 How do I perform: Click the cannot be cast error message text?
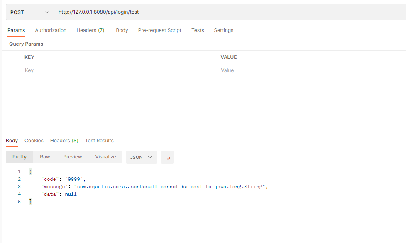(170, 187)
